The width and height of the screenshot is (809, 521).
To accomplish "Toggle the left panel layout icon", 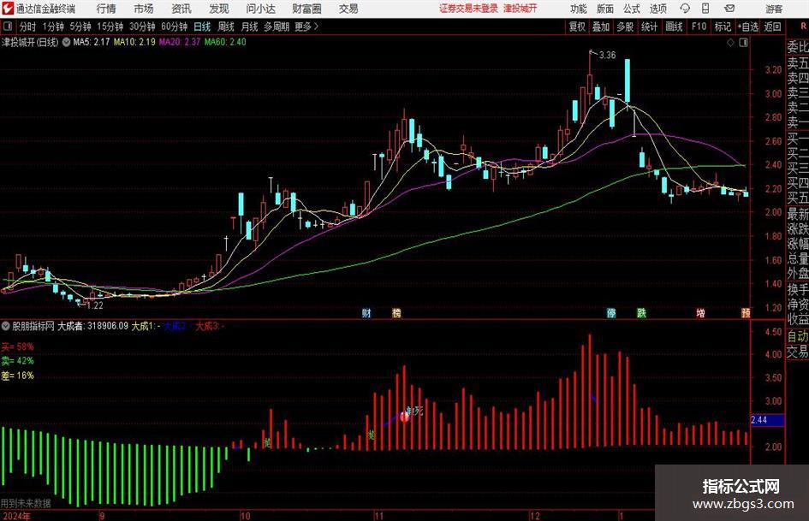I will coord(7,27).
